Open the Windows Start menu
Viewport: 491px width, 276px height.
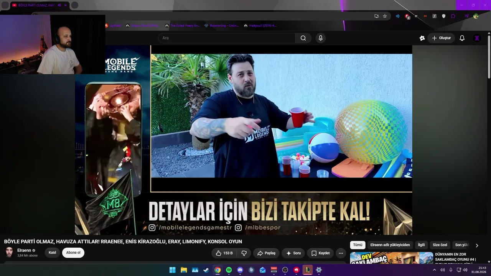click(x=173, y=270)
